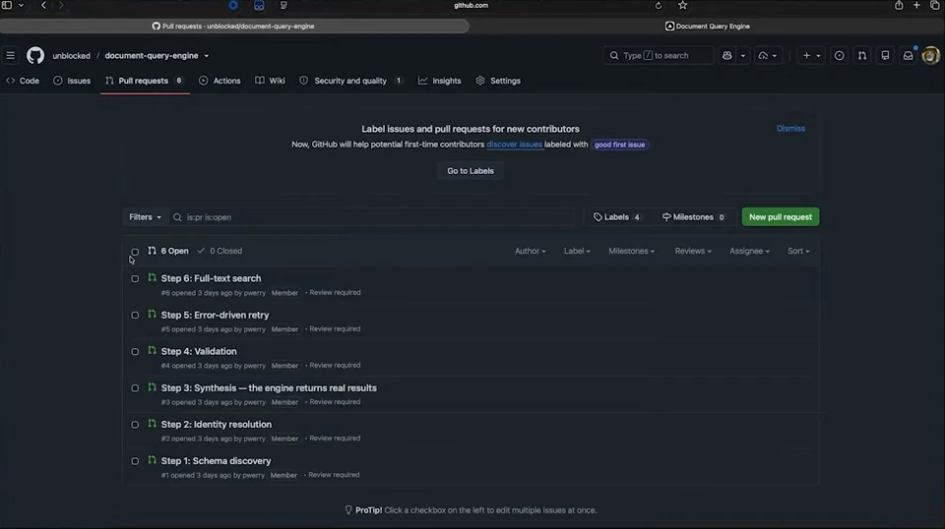
Task: Open the repositories icon in the GitHub header
Action: tap(885, 55)
